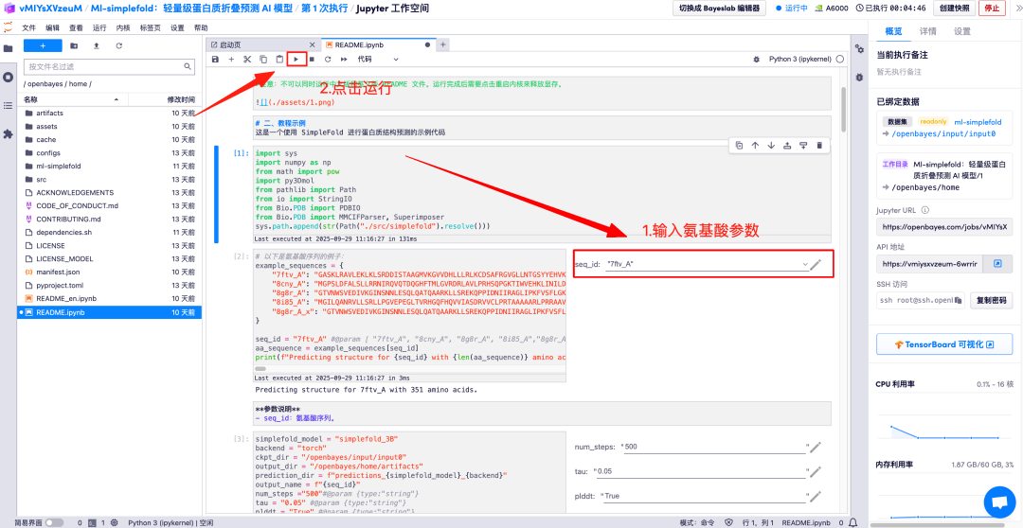1023x528 pixels.
Task: Move the active cell up
Action: [755, 145]
